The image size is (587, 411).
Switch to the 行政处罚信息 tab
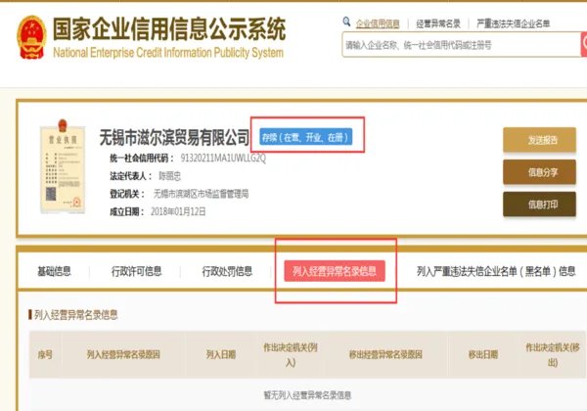pos(227,271)
